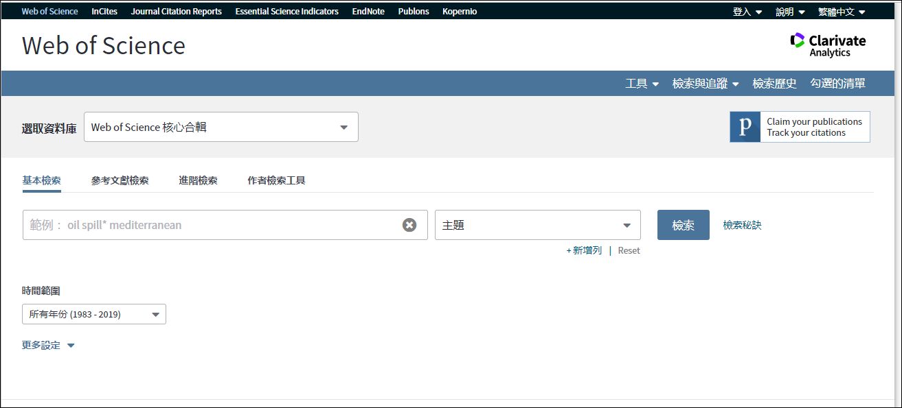Open the 登入 sign-in dropdown
The height and width of the screenshot is (408, 902).
pyautogui.click(x=747, y=12)
